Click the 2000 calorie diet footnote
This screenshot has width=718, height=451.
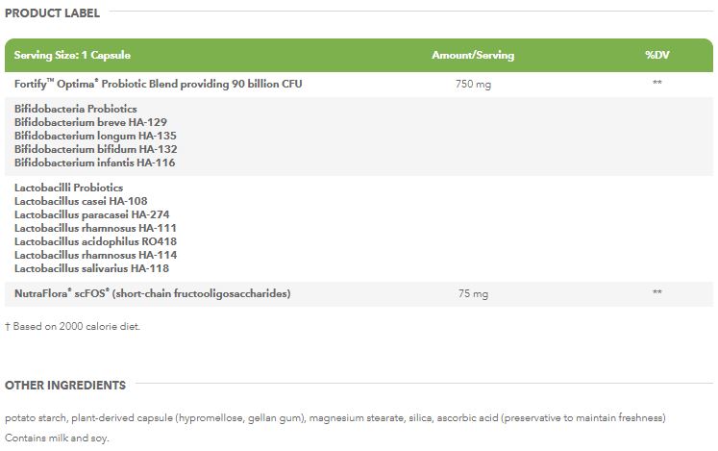pos(73,327)
